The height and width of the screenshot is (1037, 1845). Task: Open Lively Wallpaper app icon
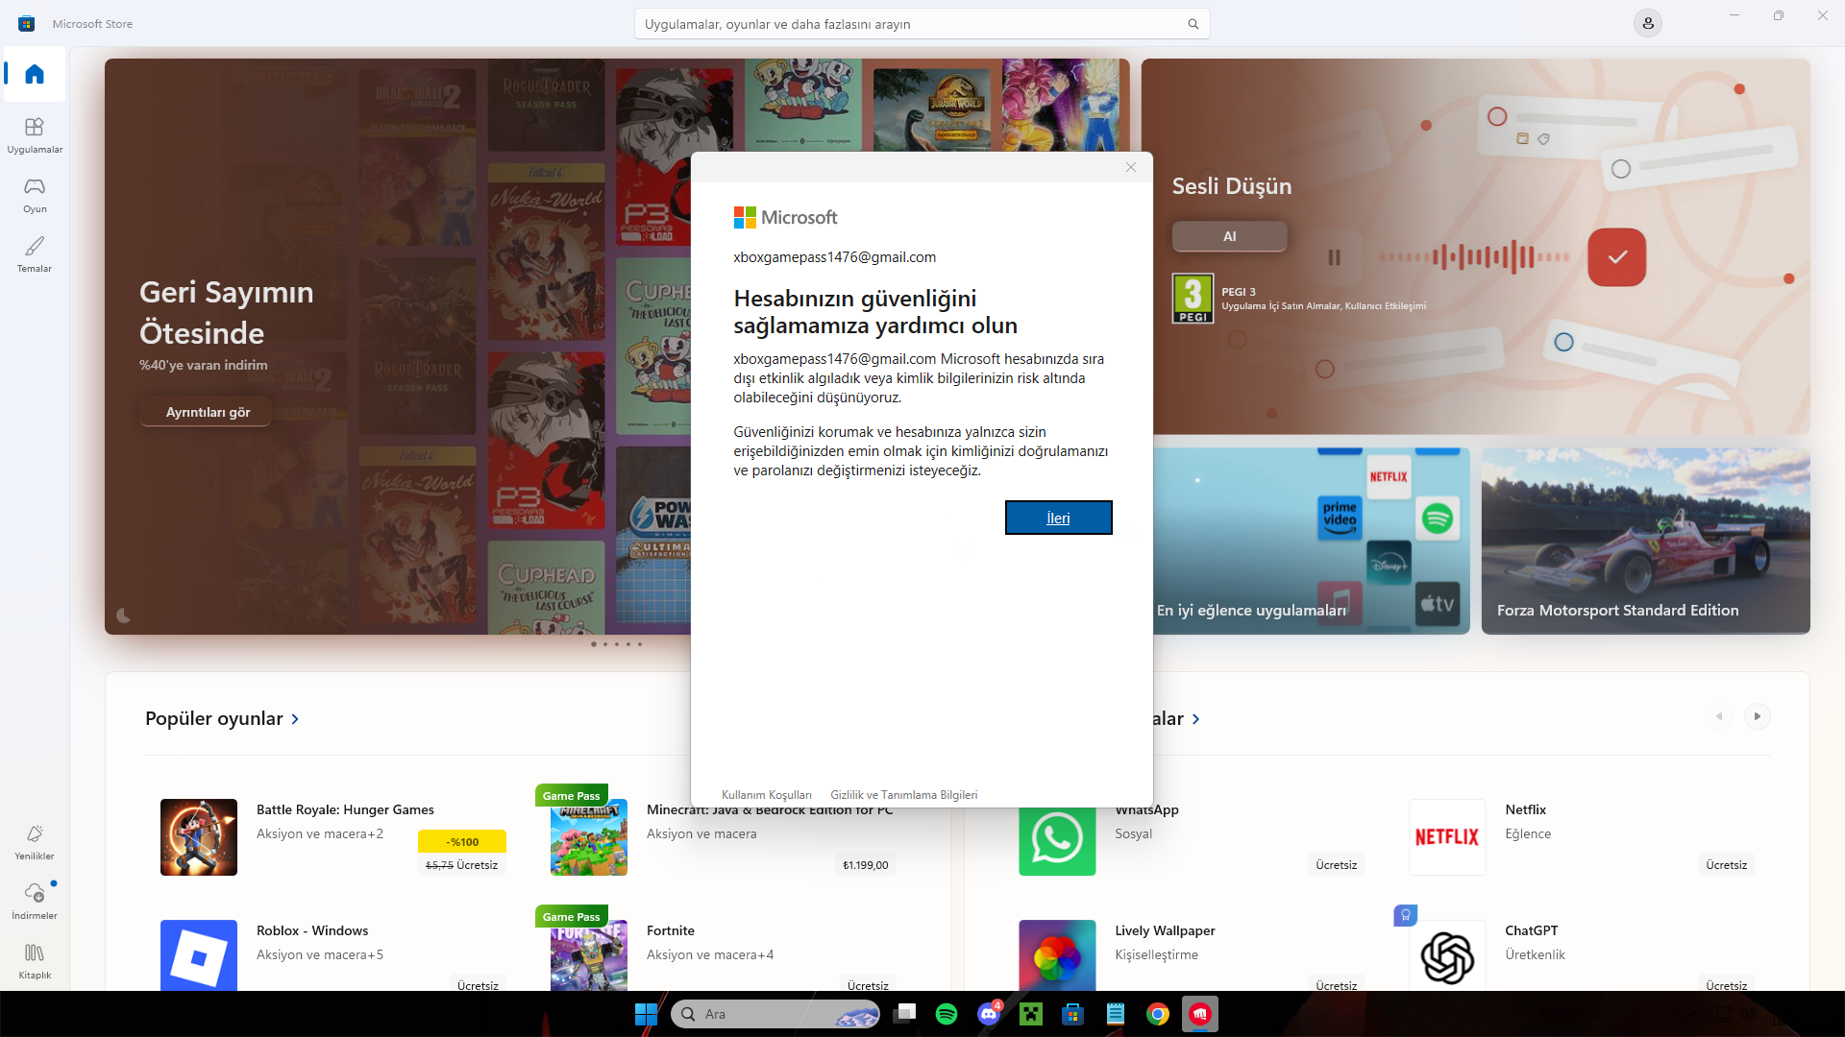coord(1057,955)
